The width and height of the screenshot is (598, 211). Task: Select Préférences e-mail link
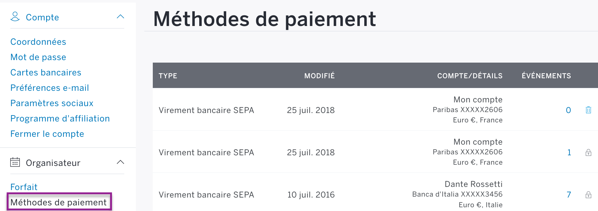[50, 88]
